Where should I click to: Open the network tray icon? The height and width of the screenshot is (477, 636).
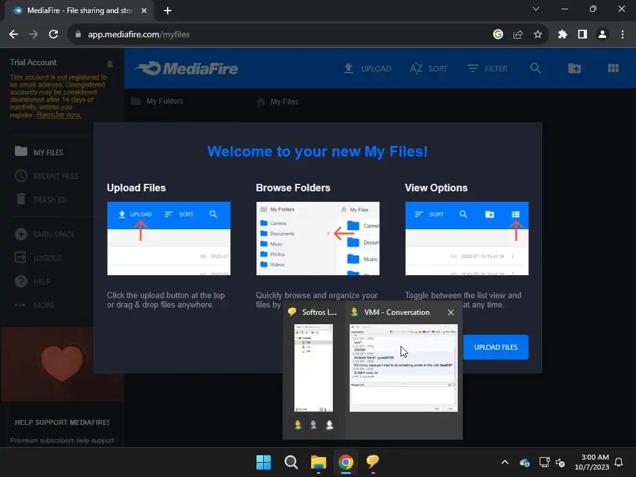tap(544, 462)
